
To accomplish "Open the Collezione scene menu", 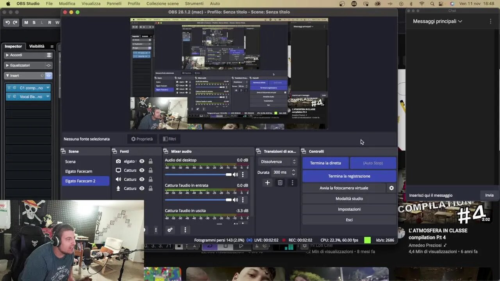I will point(162,4).
